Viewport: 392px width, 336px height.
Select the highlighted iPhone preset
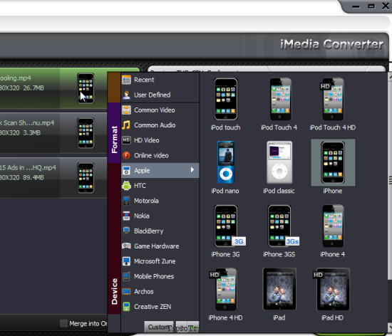click(x=333, y=167)
